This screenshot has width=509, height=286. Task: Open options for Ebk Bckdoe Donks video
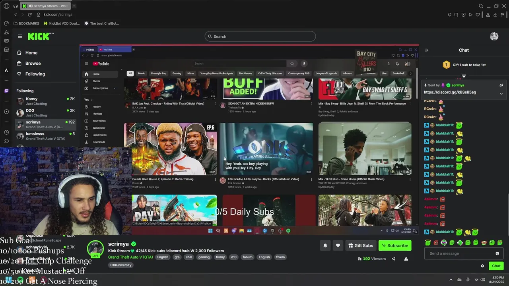tap(311, 179)
